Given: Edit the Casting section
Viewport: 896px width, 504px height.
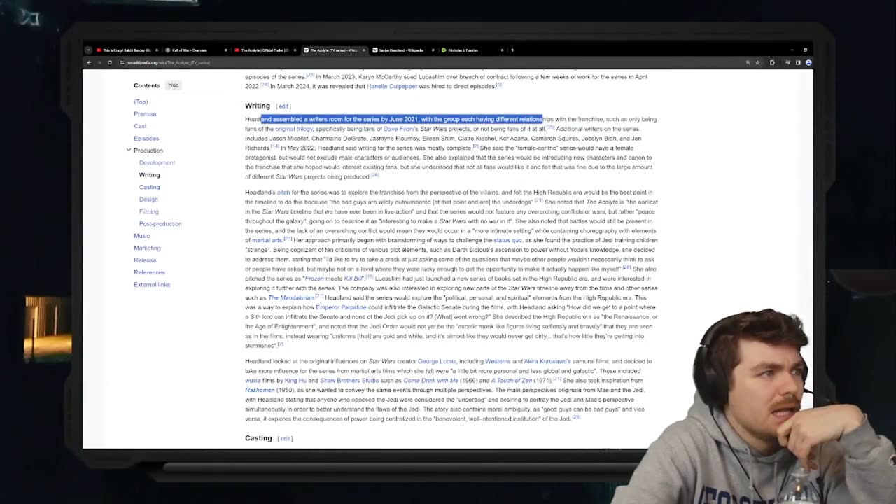Looking at the screenshot, I should coord(285,439).
